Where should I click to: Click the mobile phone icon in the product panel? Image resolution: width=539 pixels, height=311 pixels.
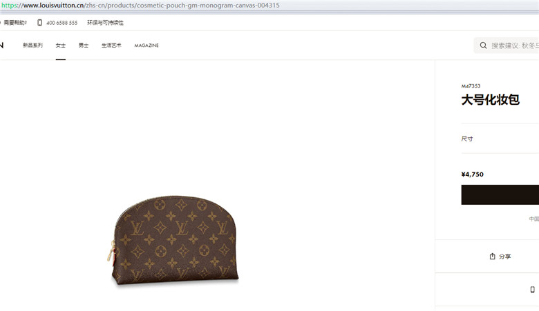pyautogui.click(x=533, y=290)
